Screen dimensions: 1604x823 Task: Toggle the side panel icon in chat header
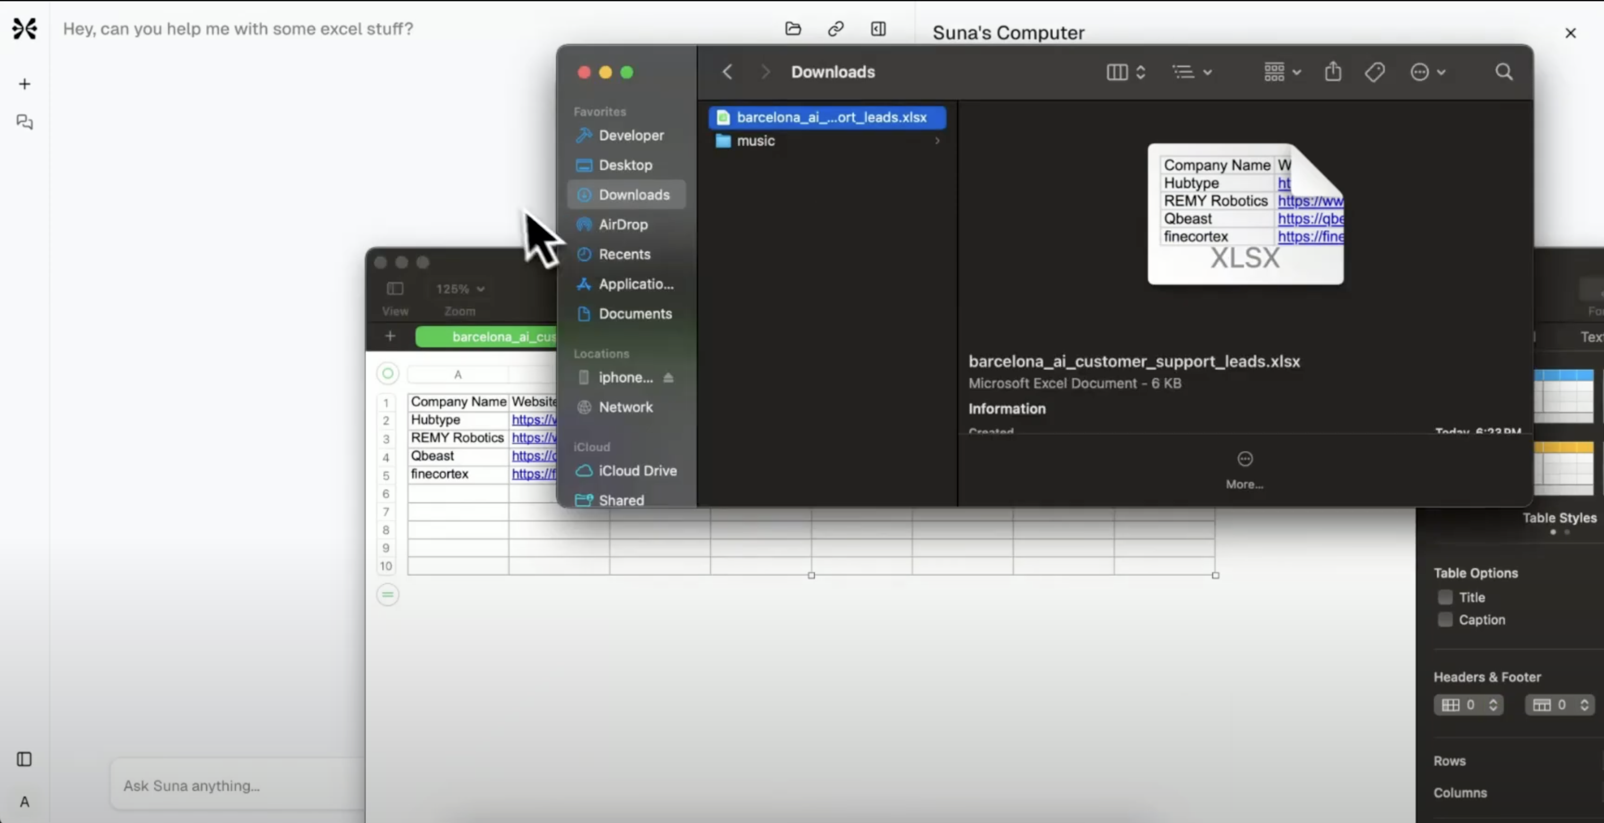click(x=878, y=29)
